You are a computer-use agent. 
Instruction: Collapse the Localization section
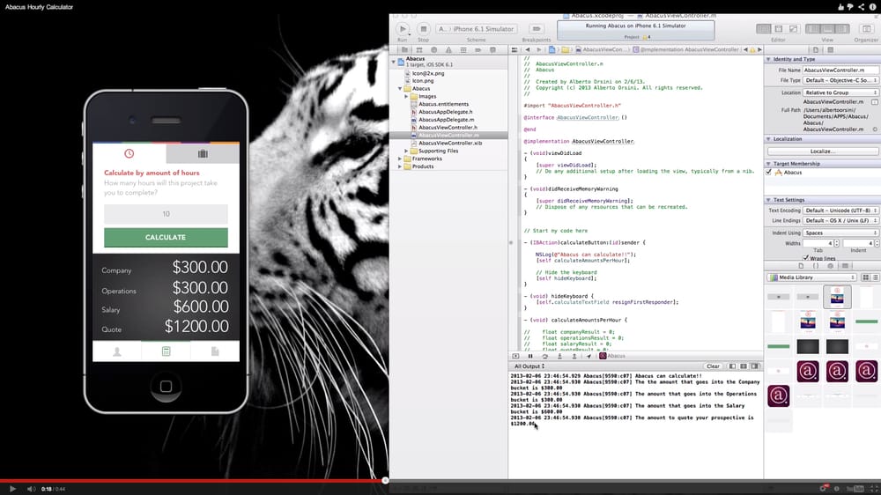pyautogui.click(x=768, y=139)
